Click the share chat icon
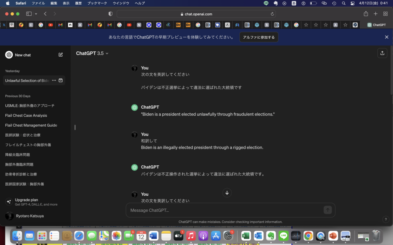This screenshot has height=245, width=393. tap(382, 53)
